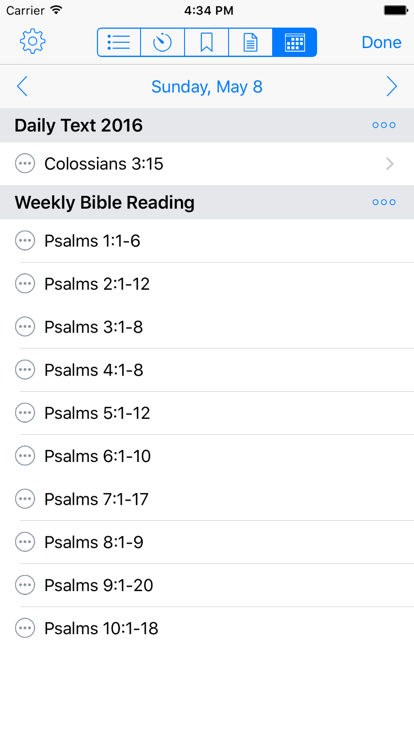Viewport: 414px width, 737px height.
Task: Open settings with the gear icon
Action: 32,42
